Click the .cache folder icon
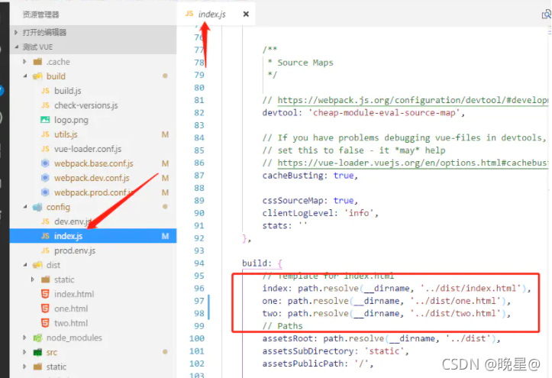The image size is (552, 378). (x=37, y=62)
